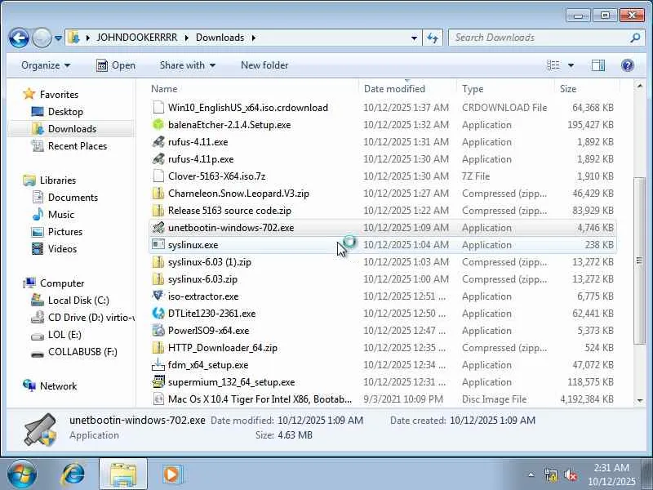Select Win10_EnglishUS_x64.iso.crdownload file name
This screenshot has width=653, height=490.
248,108
